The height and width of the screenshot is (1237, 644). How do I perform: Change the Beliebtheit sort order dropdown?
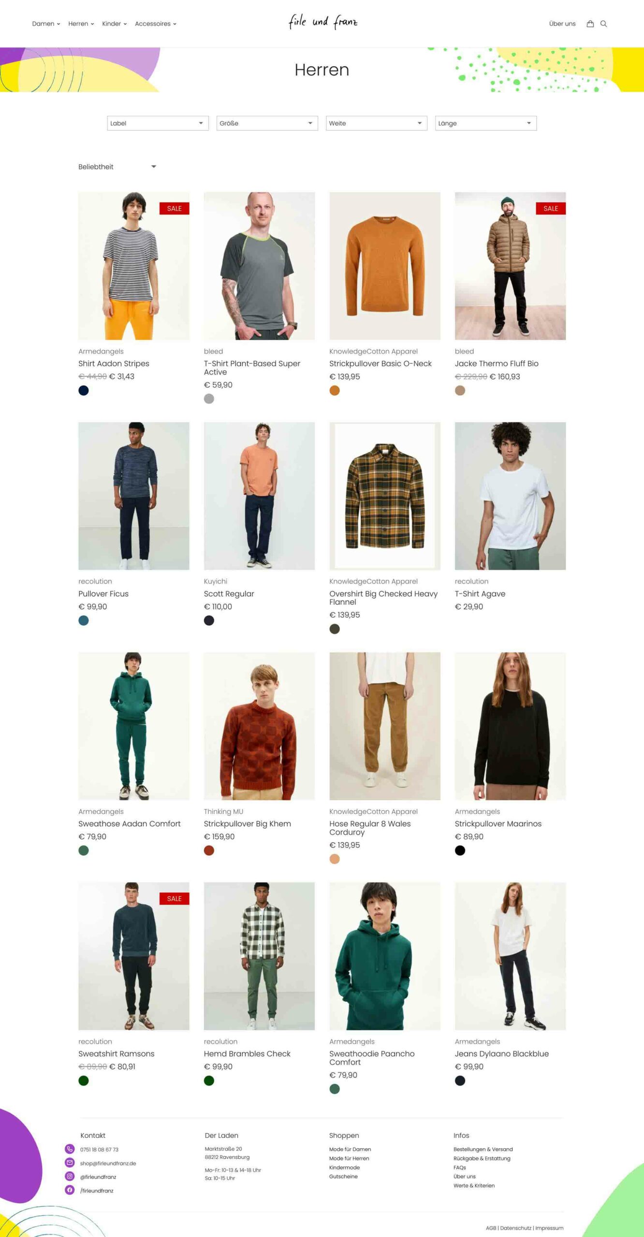pos(117,167)
